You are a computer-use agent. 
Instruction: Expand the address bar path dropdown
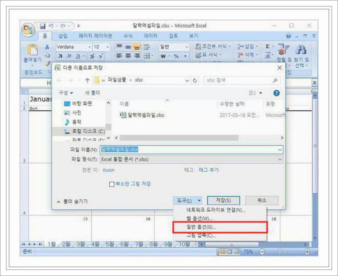(x=187, y=80)
